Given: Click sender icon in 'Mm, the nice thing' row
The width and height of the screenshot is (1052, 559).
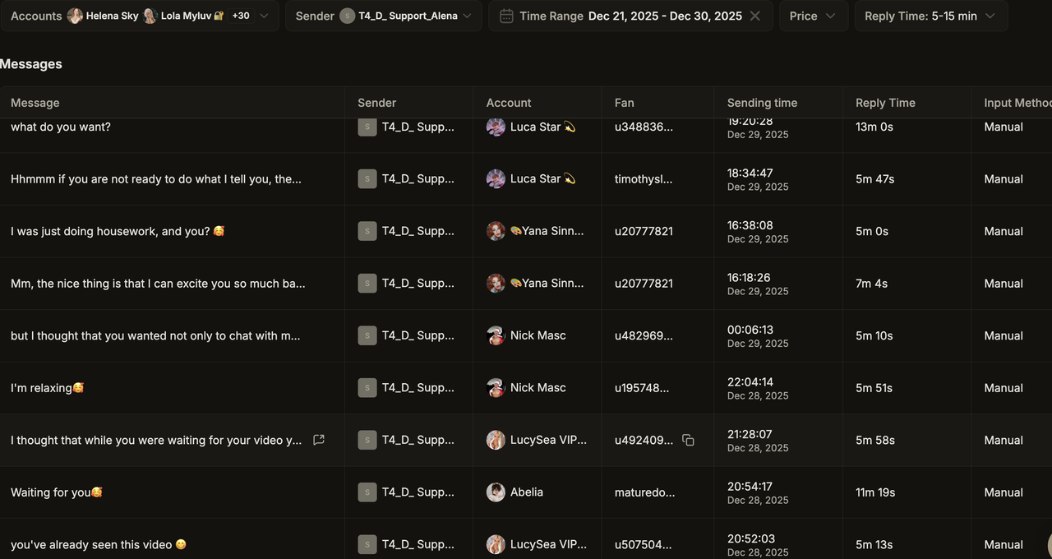Looking at the screenshot, I should coord(367,283).
